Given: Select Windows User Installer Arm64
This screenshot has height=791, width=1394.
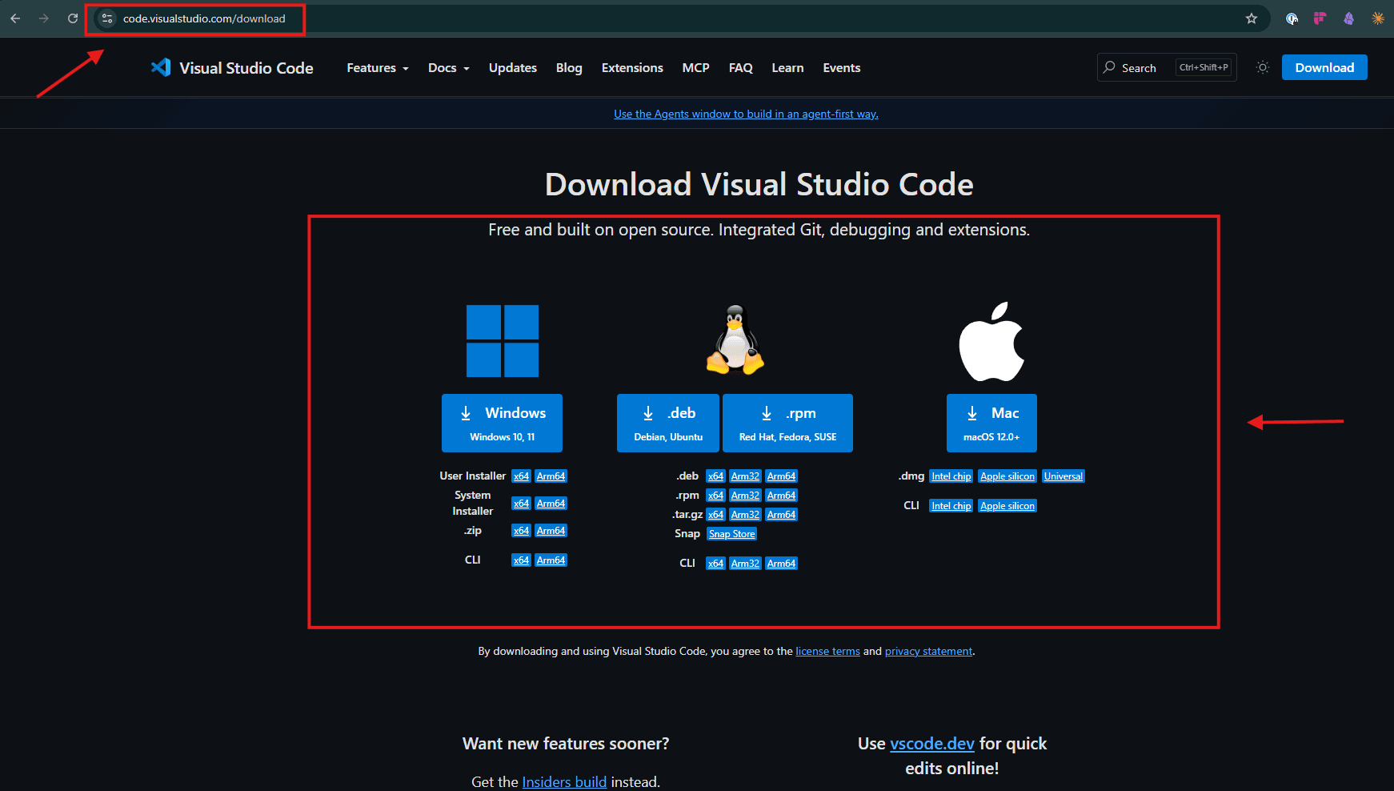Looking at the screenshot, I should click(551, 476).
